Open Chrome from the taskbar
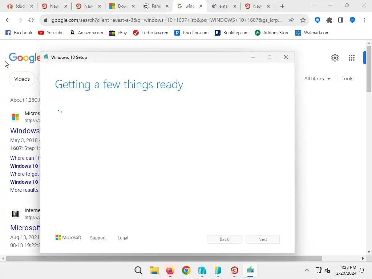 pos(186,270)
